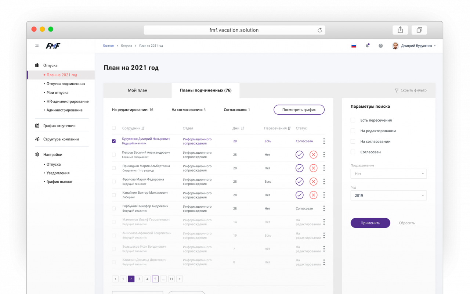Open three-dot menu for Горбунов Никифор Андреевич

324,208
